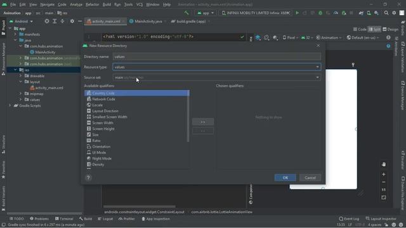Run the app with the green play icon
The height and width of the screenshot is (228, 406).
pyautogui.click(x=298, y=13)
